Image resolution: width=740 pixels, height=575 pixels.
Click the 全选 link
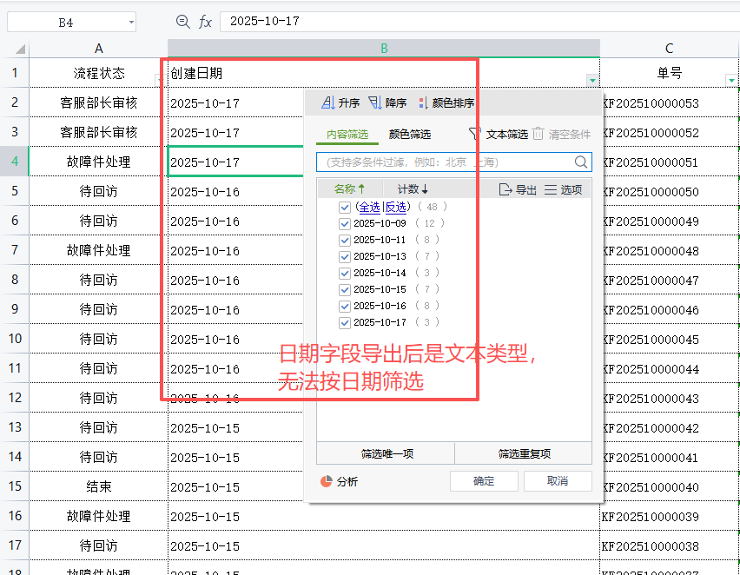coord(369,207)
